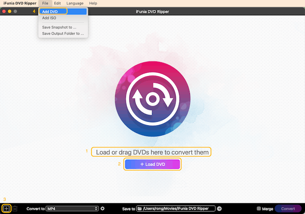Click the central disc conversion logo

point(152,99)
